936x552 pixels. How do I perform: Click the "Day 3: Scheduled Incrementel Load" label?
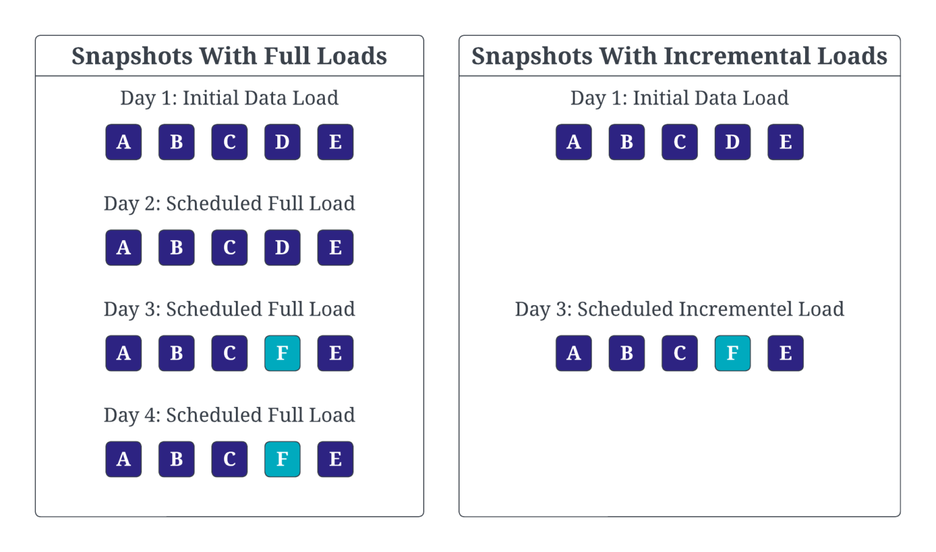coord(679,310)
